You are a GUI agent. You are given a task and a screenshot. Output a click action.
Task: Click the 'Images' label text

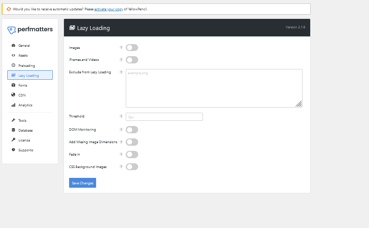click(74, 48)
